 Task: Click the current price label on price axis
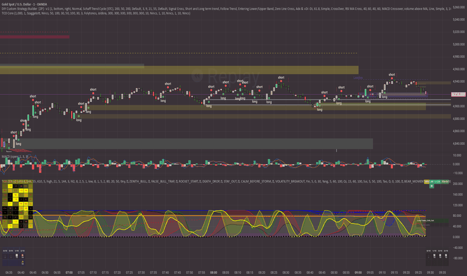[x=458, y=94]
